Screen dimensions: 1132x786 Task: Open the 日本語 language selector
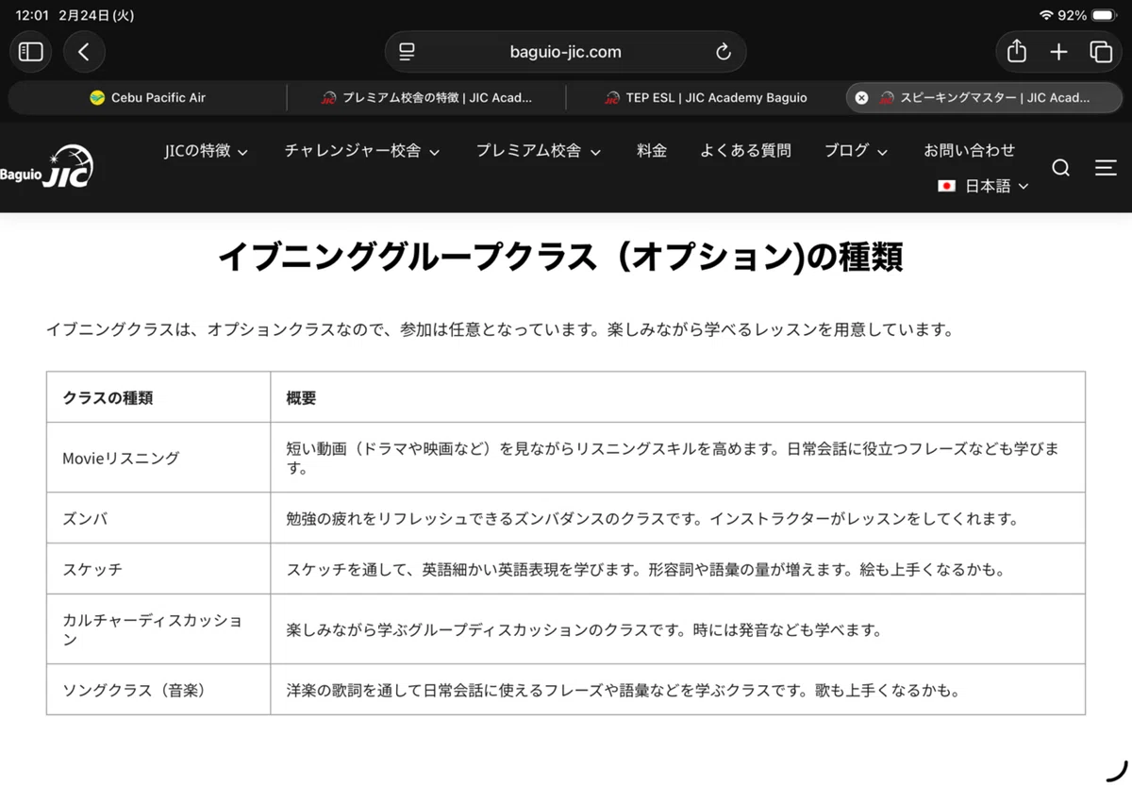[x=983, y=186]
